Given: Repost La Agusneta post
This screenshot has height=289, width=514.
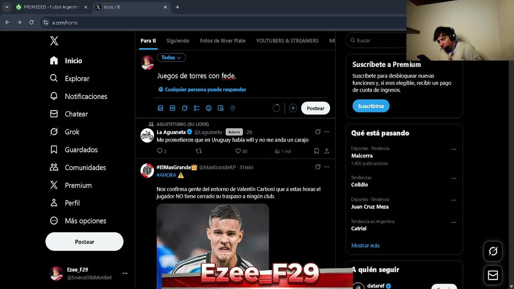Looking at the screenshot, I should [199, 151].
